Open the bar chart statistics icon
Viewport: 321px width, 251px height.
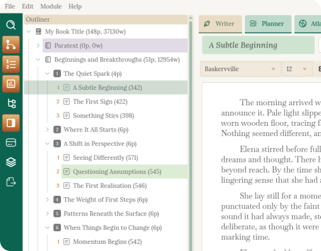(11, 83)
